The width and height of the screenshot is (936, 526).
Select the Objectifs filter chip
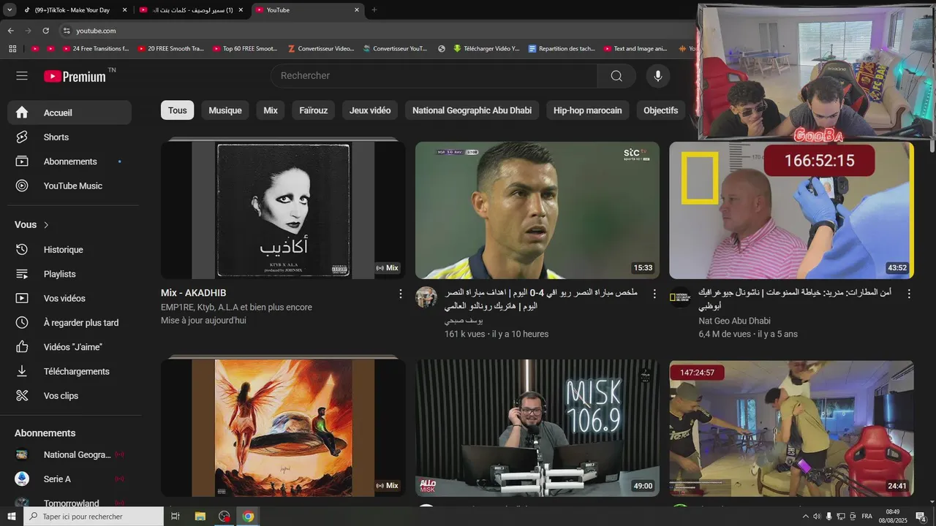point(661,110)
